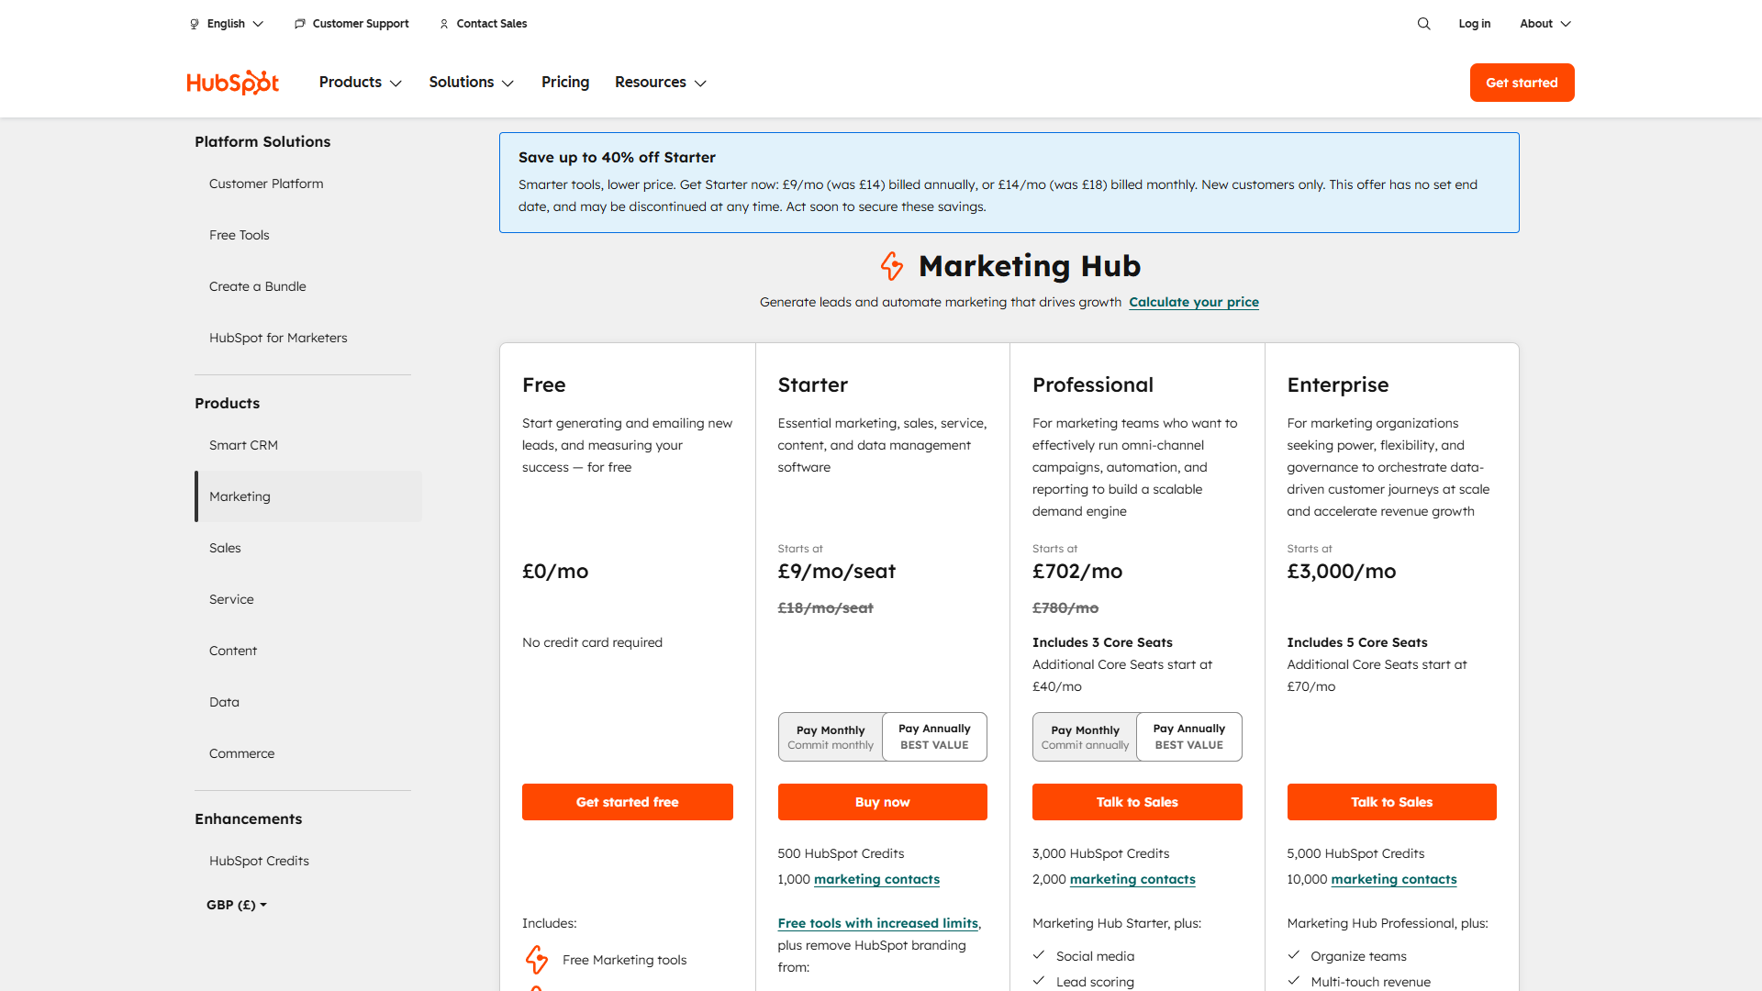Expand the Resources navigation menu
The width and height of the screenshot is (1762, 991).
click(661, 83)
